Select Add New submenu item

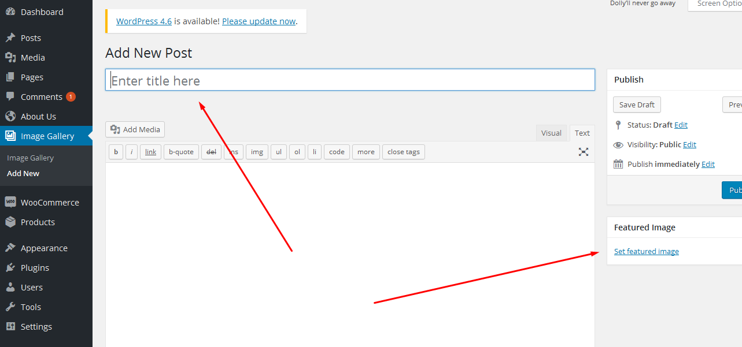(x=23, y=174)
